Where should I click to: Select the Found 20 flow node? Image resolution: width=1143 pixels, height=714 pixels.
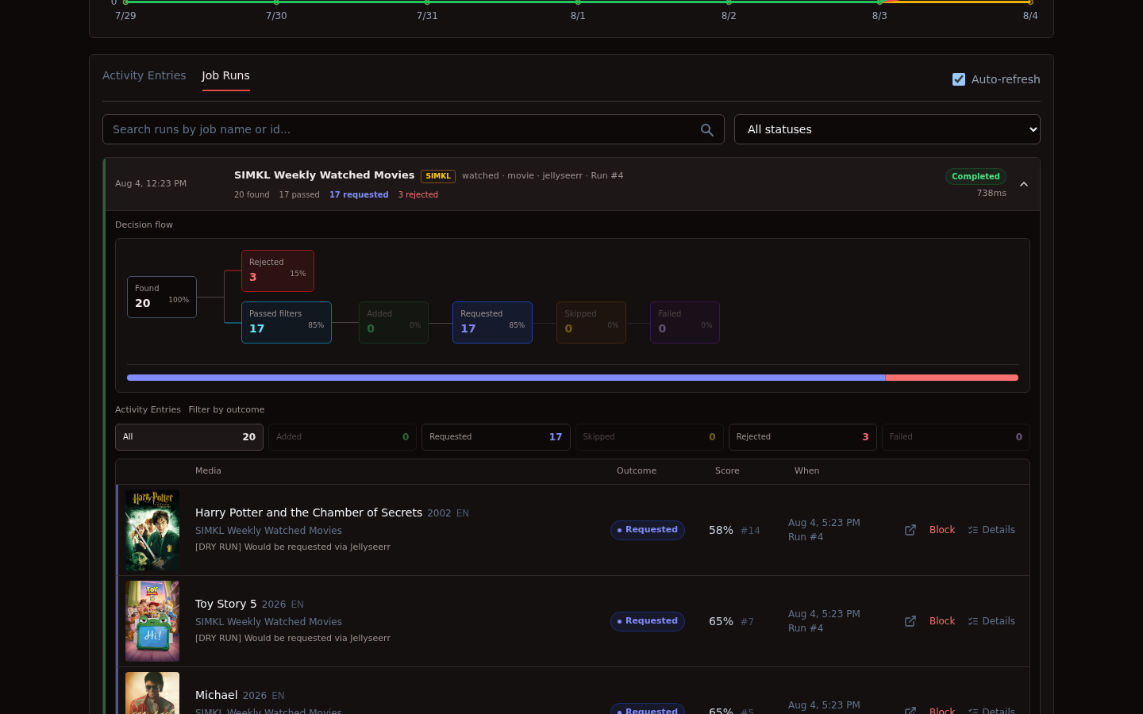162,297
